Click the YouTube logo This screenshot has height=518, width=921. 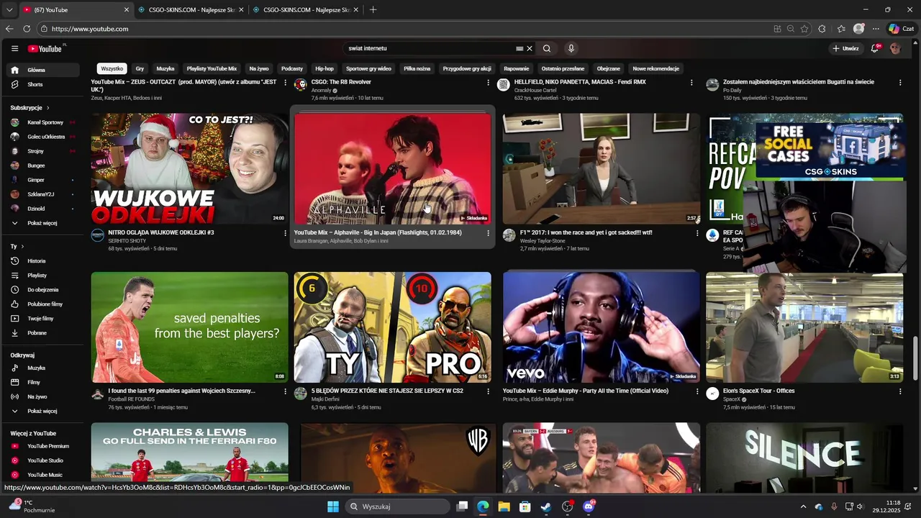click(46, 48)
